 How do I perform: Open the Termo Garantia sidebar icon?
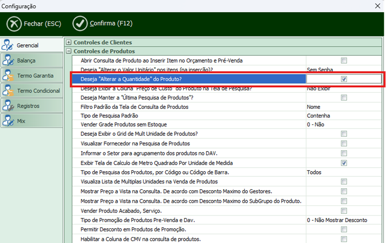[x=7, y=76]
